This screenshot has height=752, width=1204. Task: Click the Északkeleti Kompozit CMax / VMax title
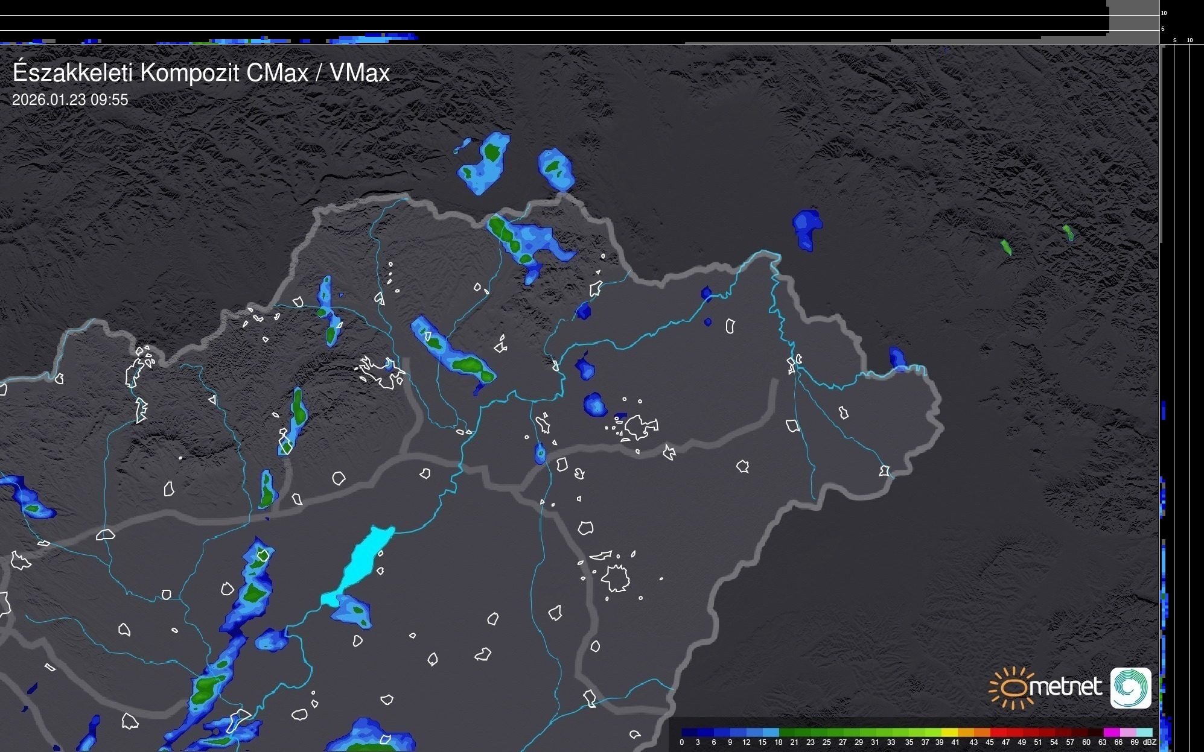pos(201,73)
